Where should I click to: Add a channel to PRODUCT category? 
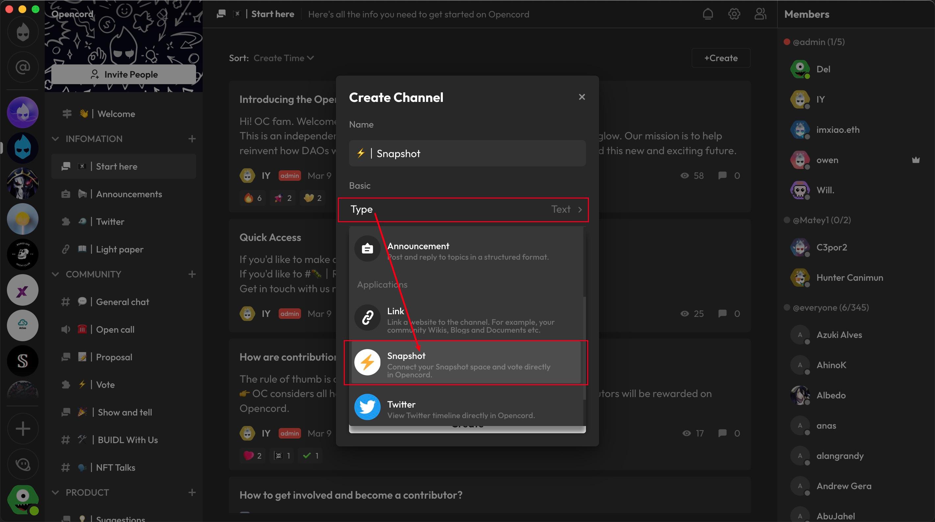click(x=192, y=492)
